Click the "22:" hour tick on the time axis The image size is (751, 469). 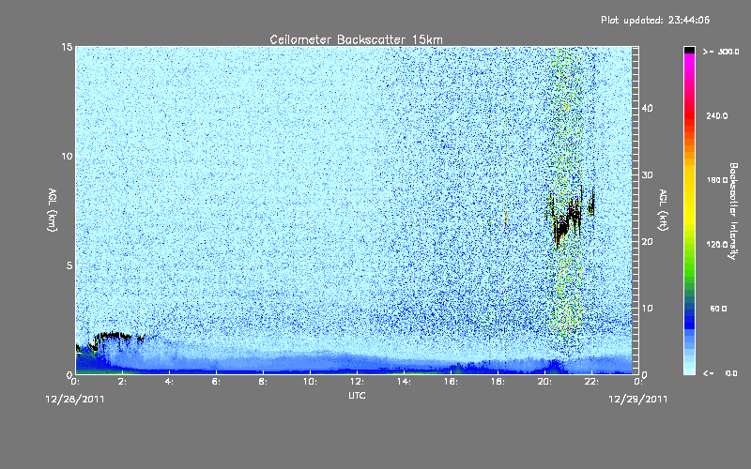point(591,382)
